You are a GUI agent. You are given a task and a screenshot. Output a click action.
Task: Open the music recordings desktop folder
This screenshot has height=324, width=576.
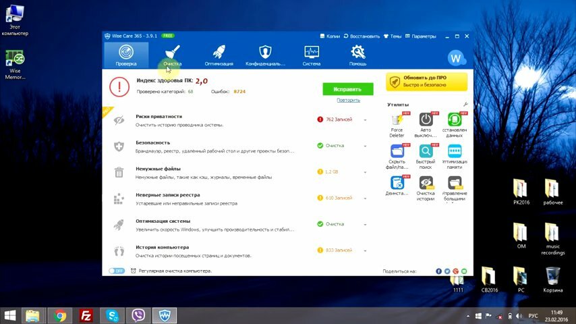[x=552, y=239]
